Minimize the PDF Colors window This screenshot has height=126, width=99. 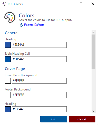(x=70, y=4)
